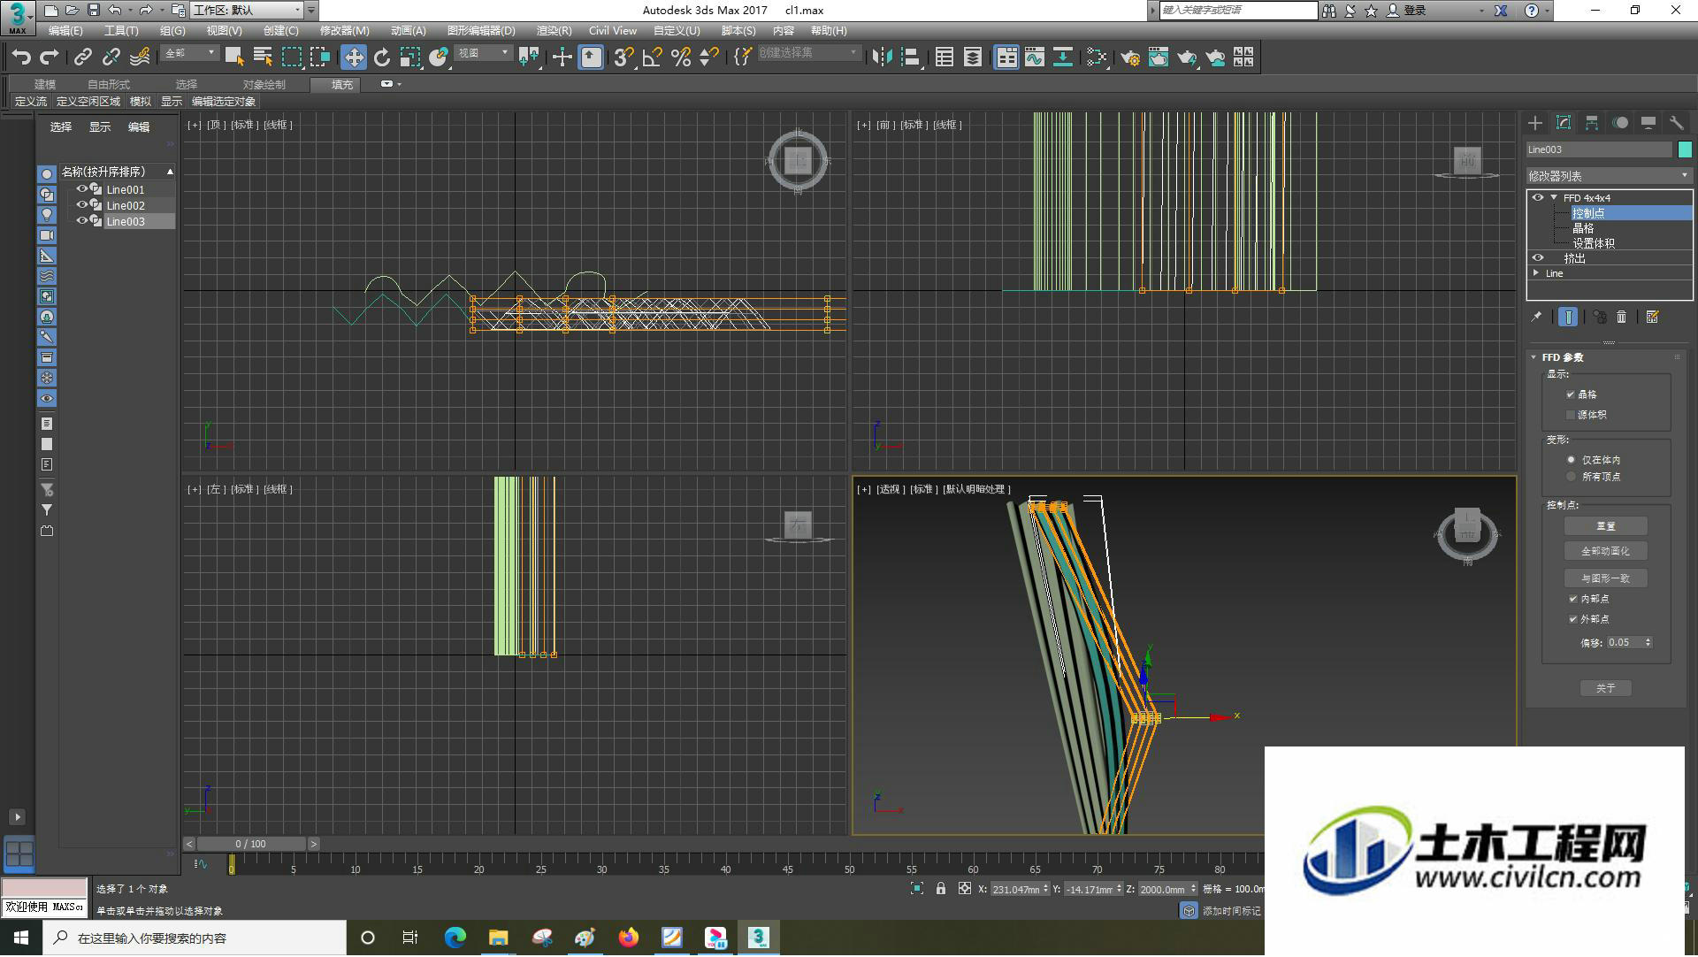Click the 重置 button
Viewport: 1698px width, 957px height.
coord(1605,526)
